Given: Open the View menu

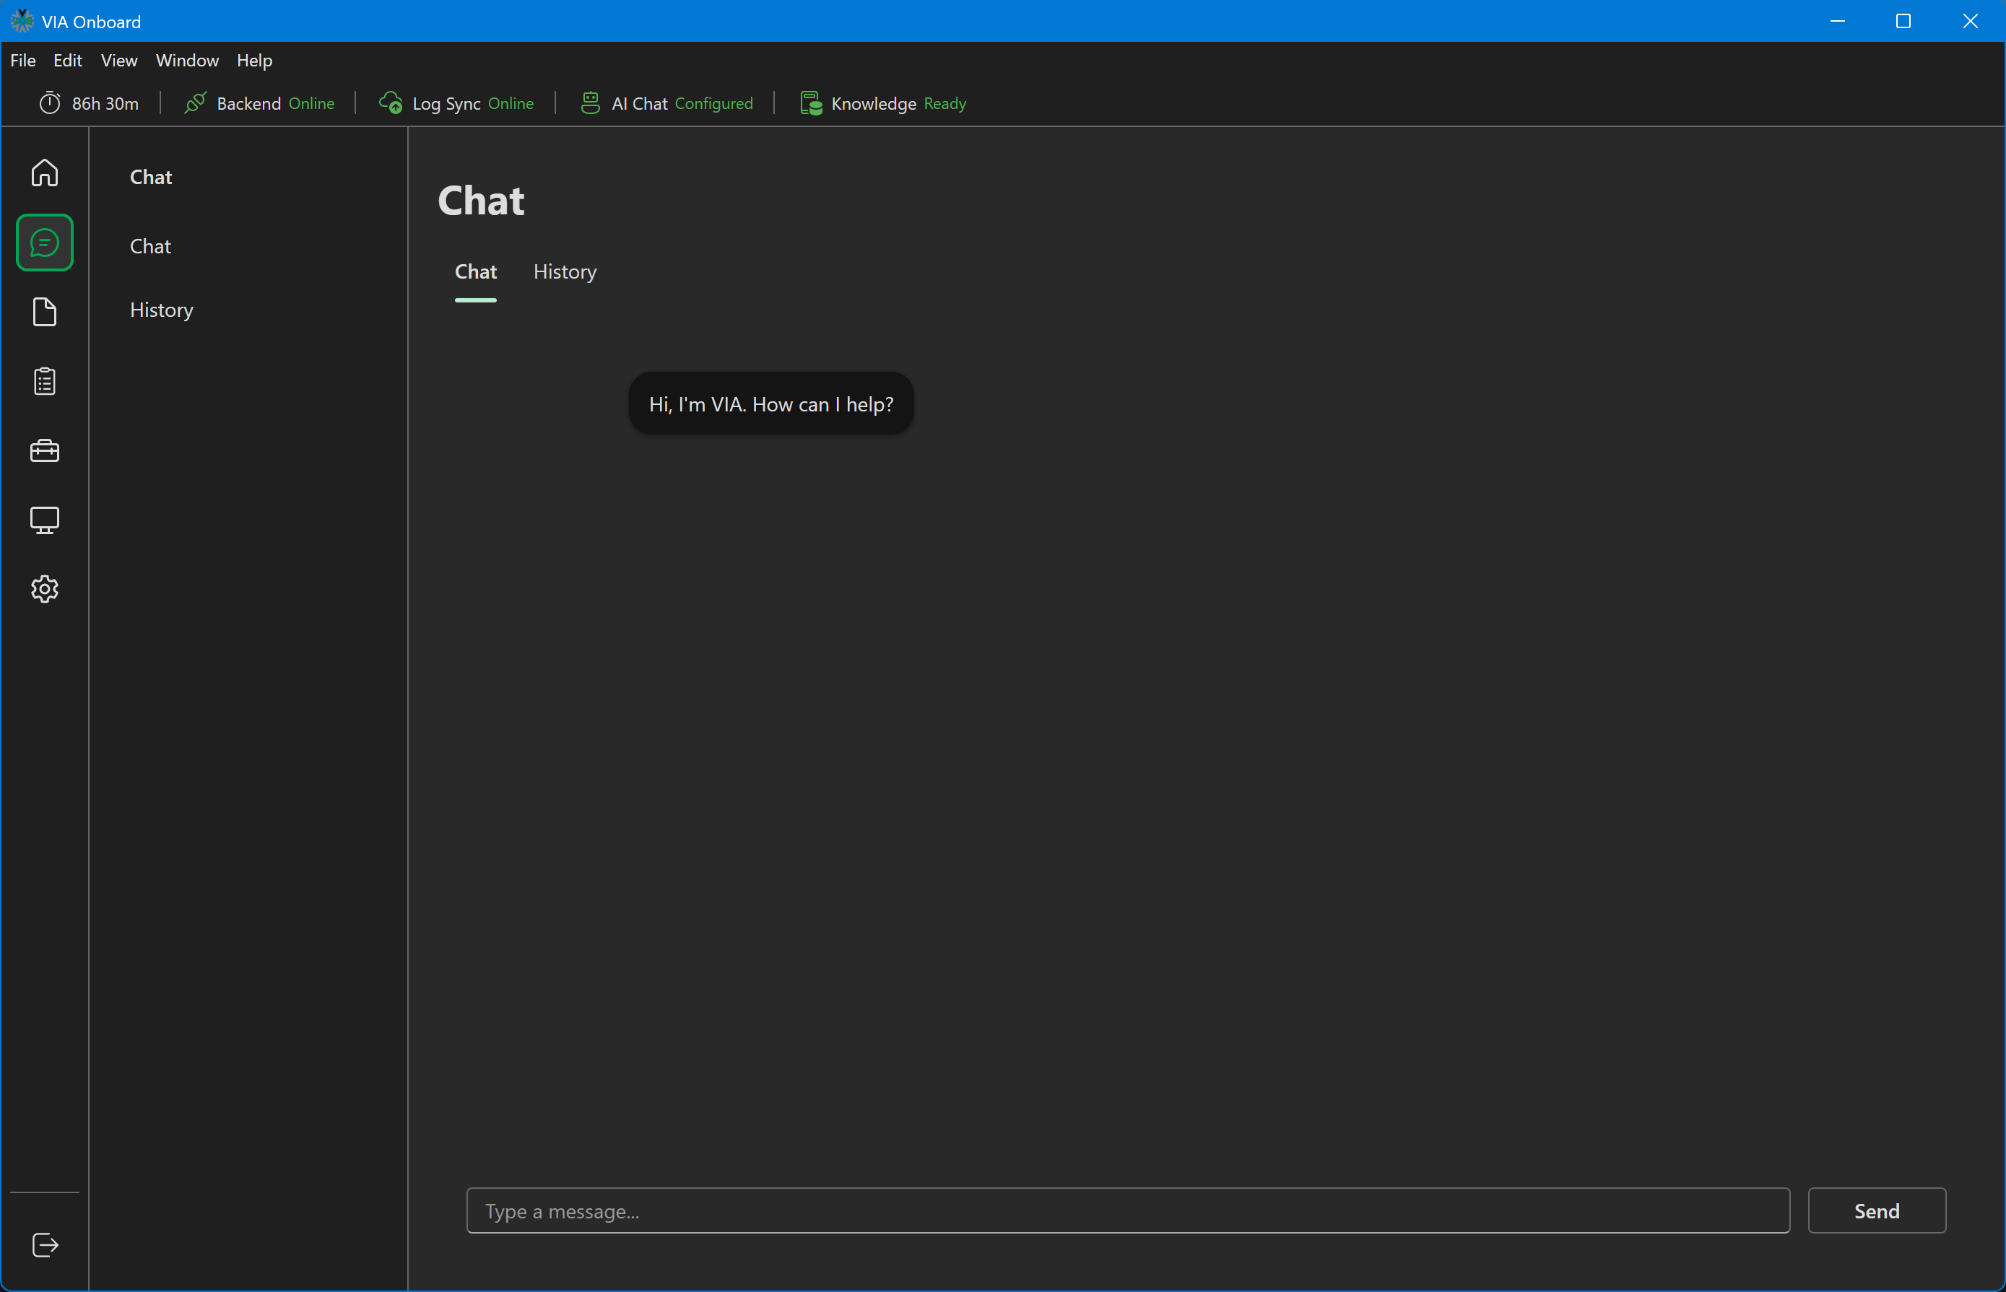Looking at the screenshot, I should pos(119,61).
